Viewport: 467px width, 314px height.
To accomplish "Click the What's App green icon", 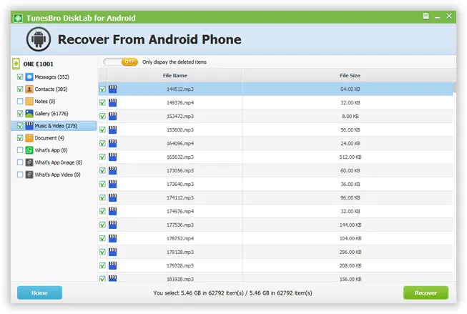I will point(29,150).
